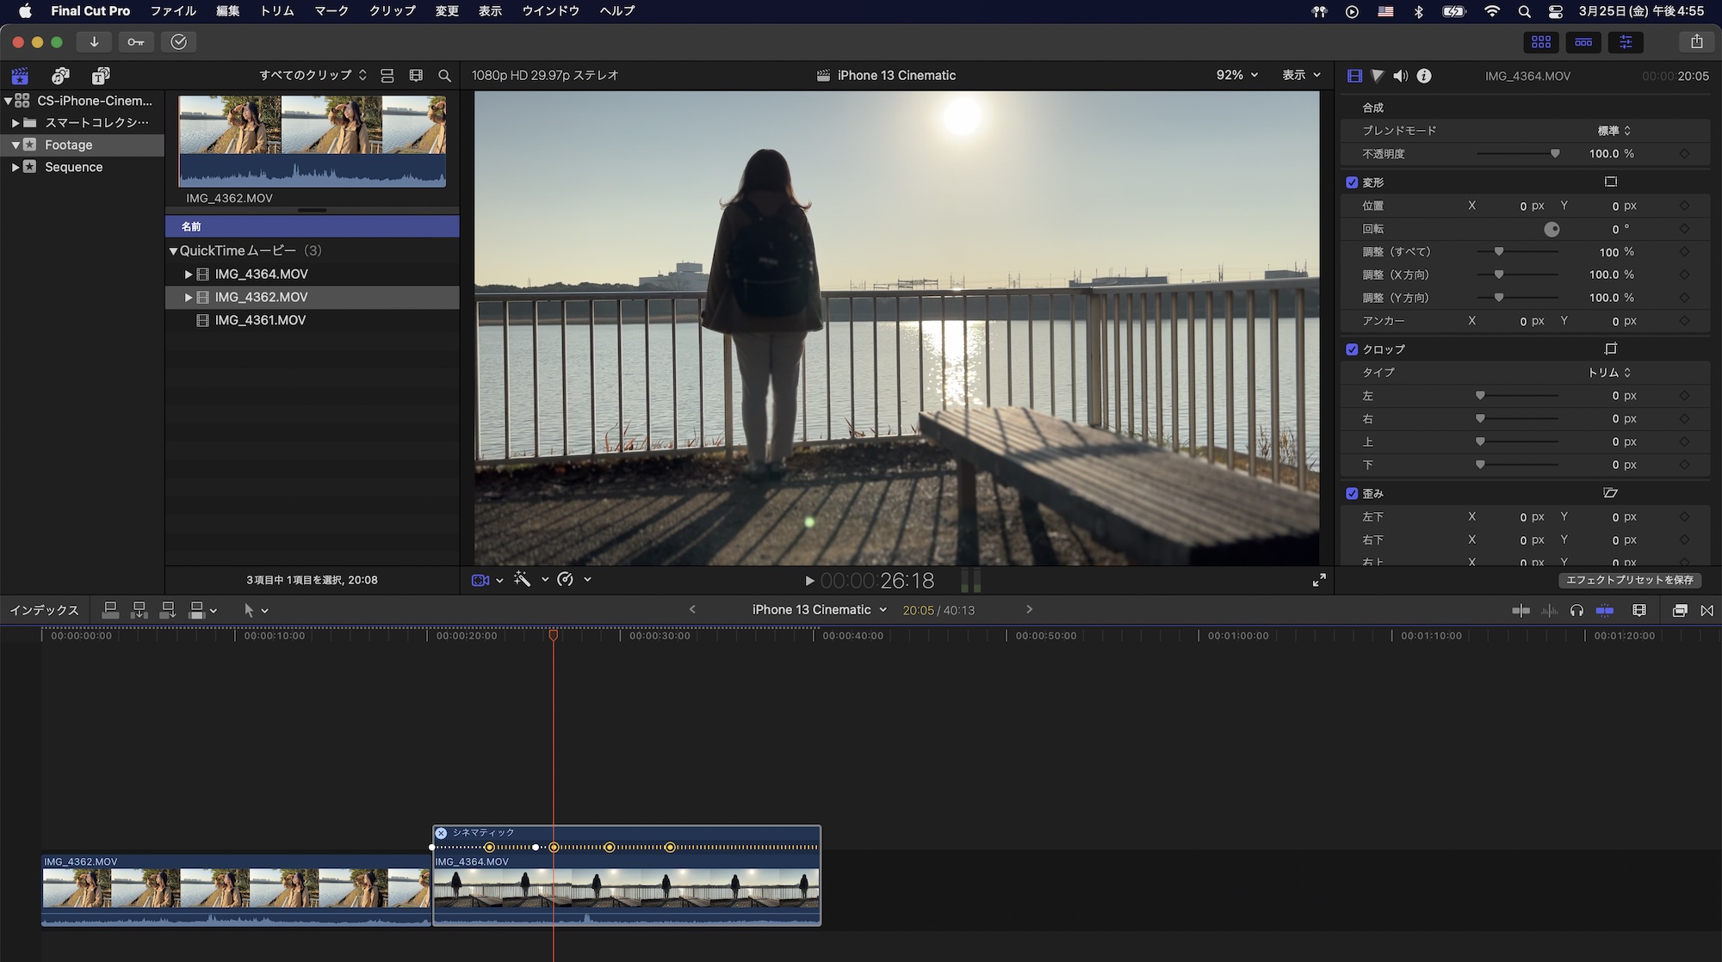The height and width of the screenshot is (962, 1722).
Task: Disable the クロップ crop checkbox
Action: coord(1352,349)
